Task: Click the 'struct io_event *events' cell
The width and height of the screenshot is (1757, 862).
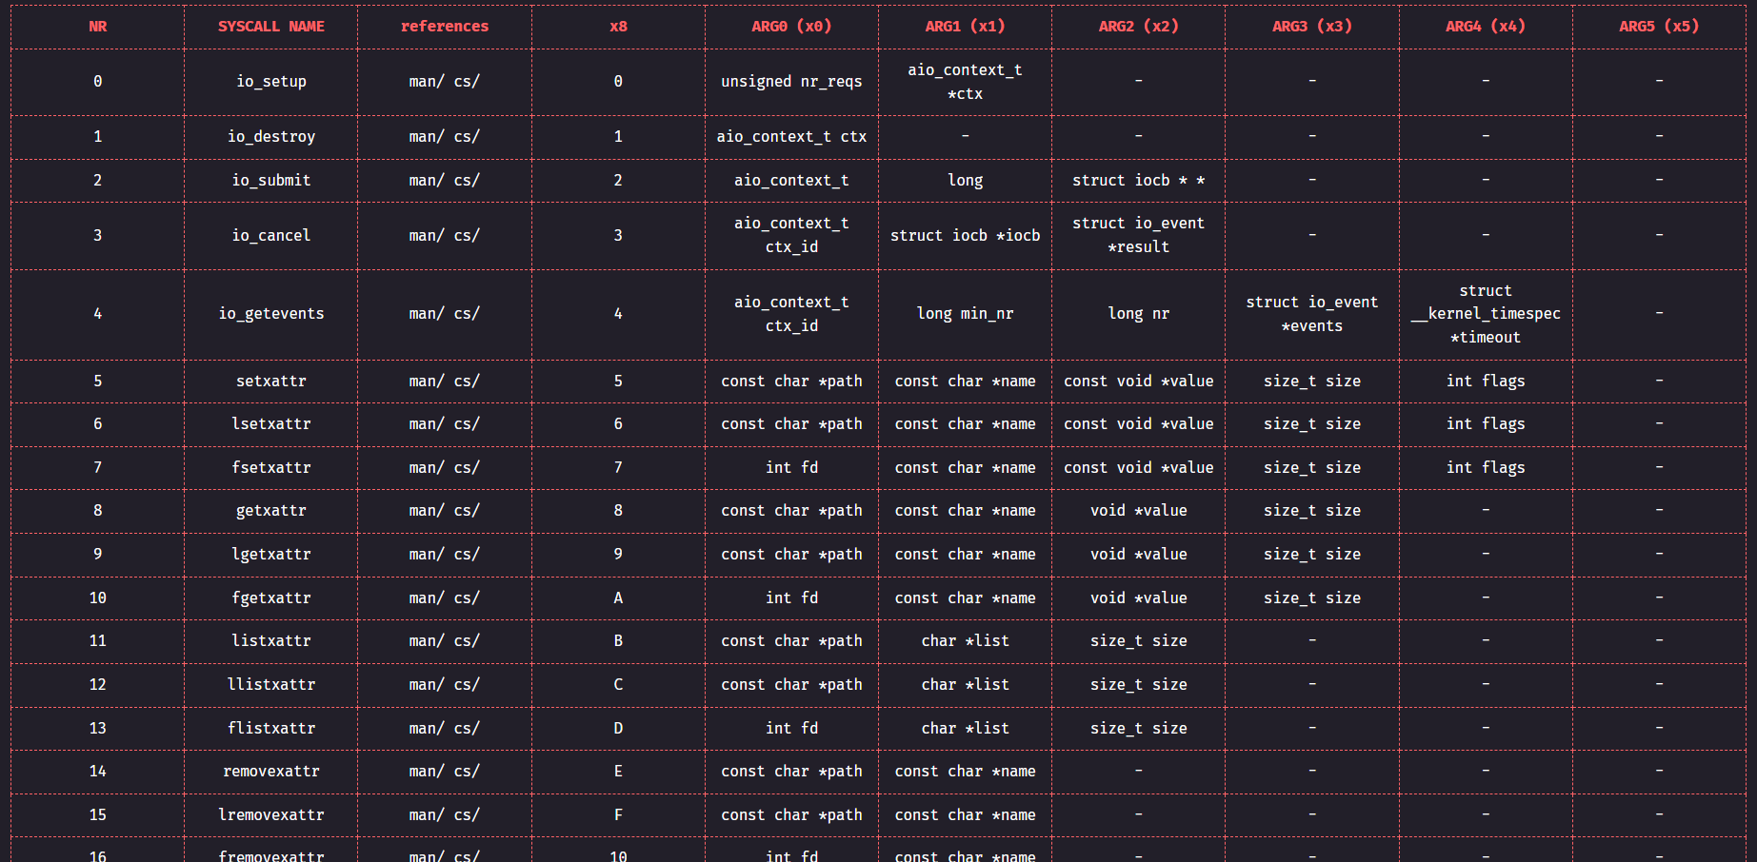Action: pos(1312,314)
